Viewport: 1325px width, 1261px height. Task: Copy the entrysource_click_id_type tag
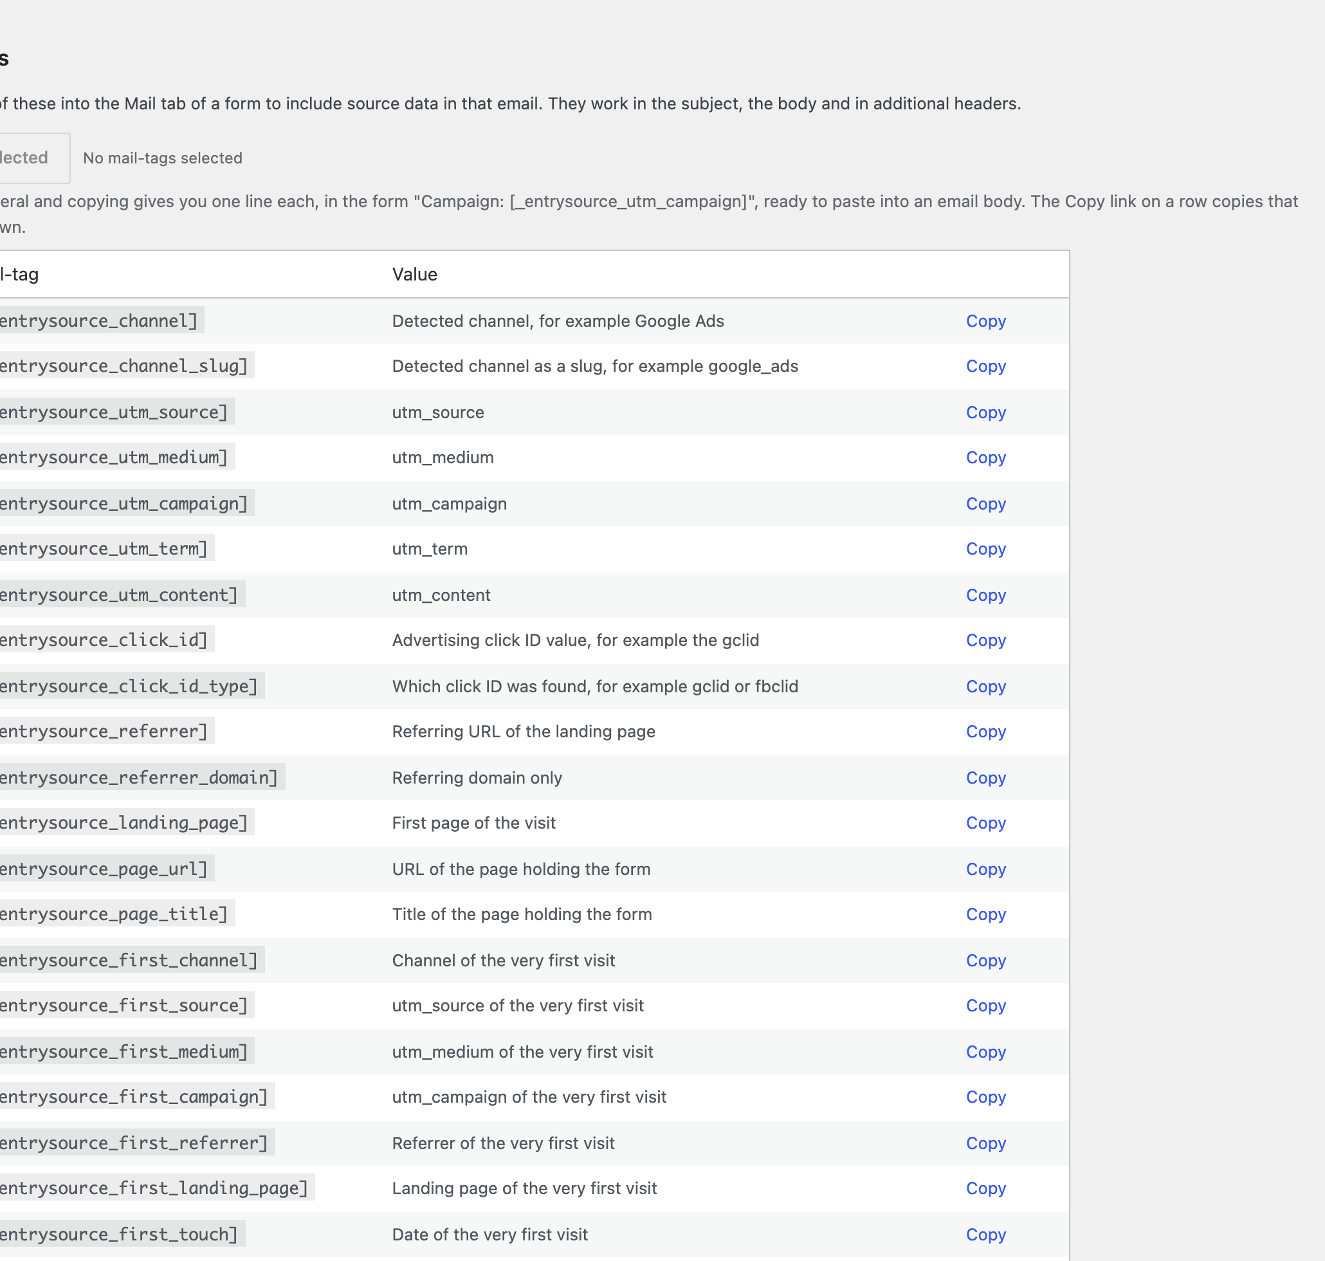(x=985, y=687)
